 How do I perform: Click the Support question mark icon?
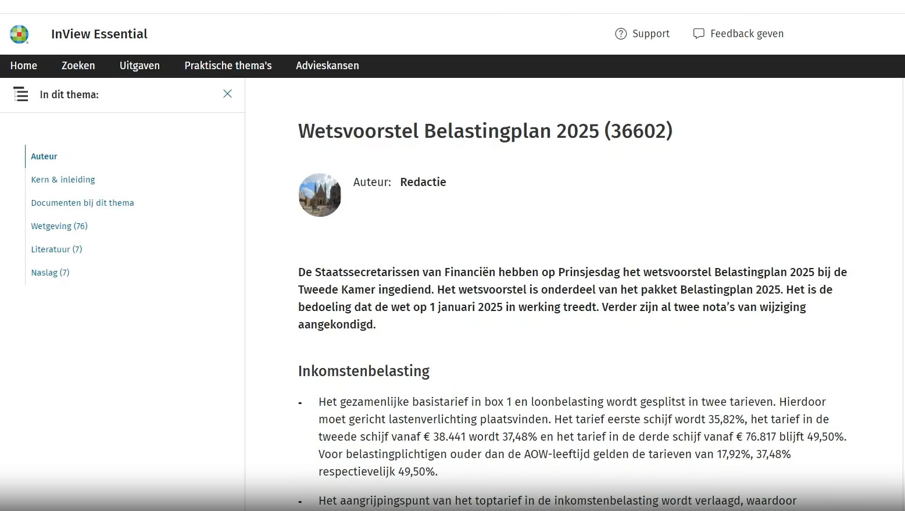(x=621, y=34)
